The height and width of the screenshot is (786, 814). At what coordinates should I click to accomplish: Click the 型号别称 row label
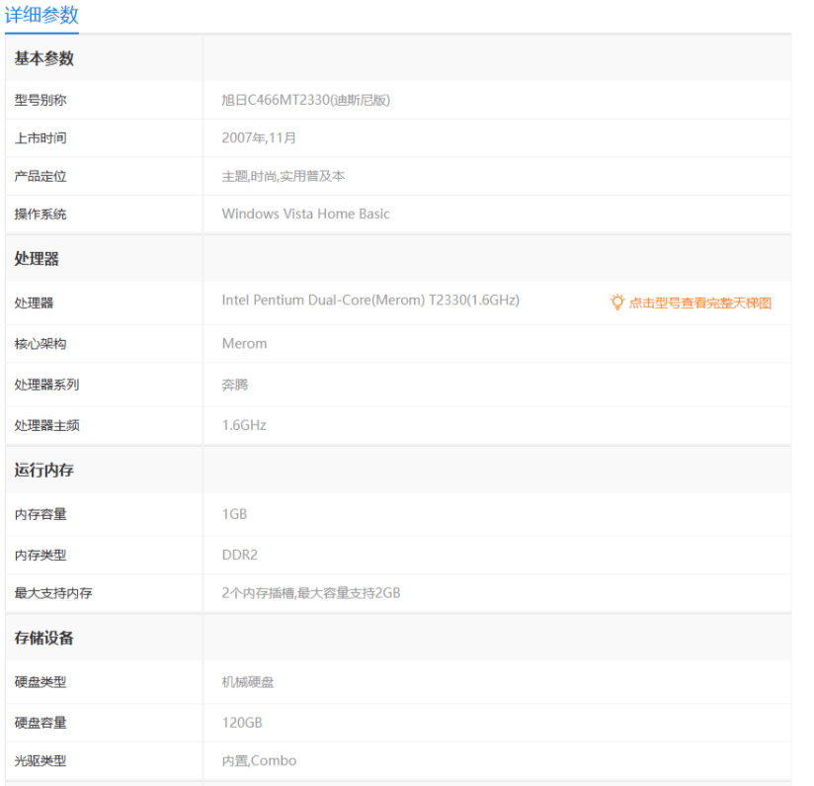pos(41,100)
